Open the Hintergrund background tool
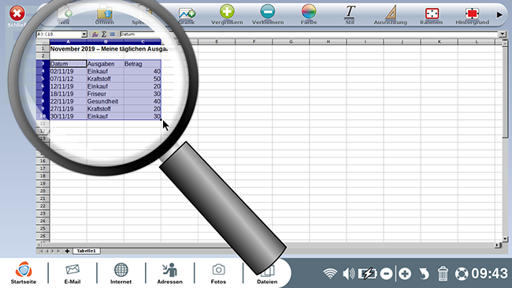Image resolution: width=512 pixels, height=288 pixels. [472, 13]
